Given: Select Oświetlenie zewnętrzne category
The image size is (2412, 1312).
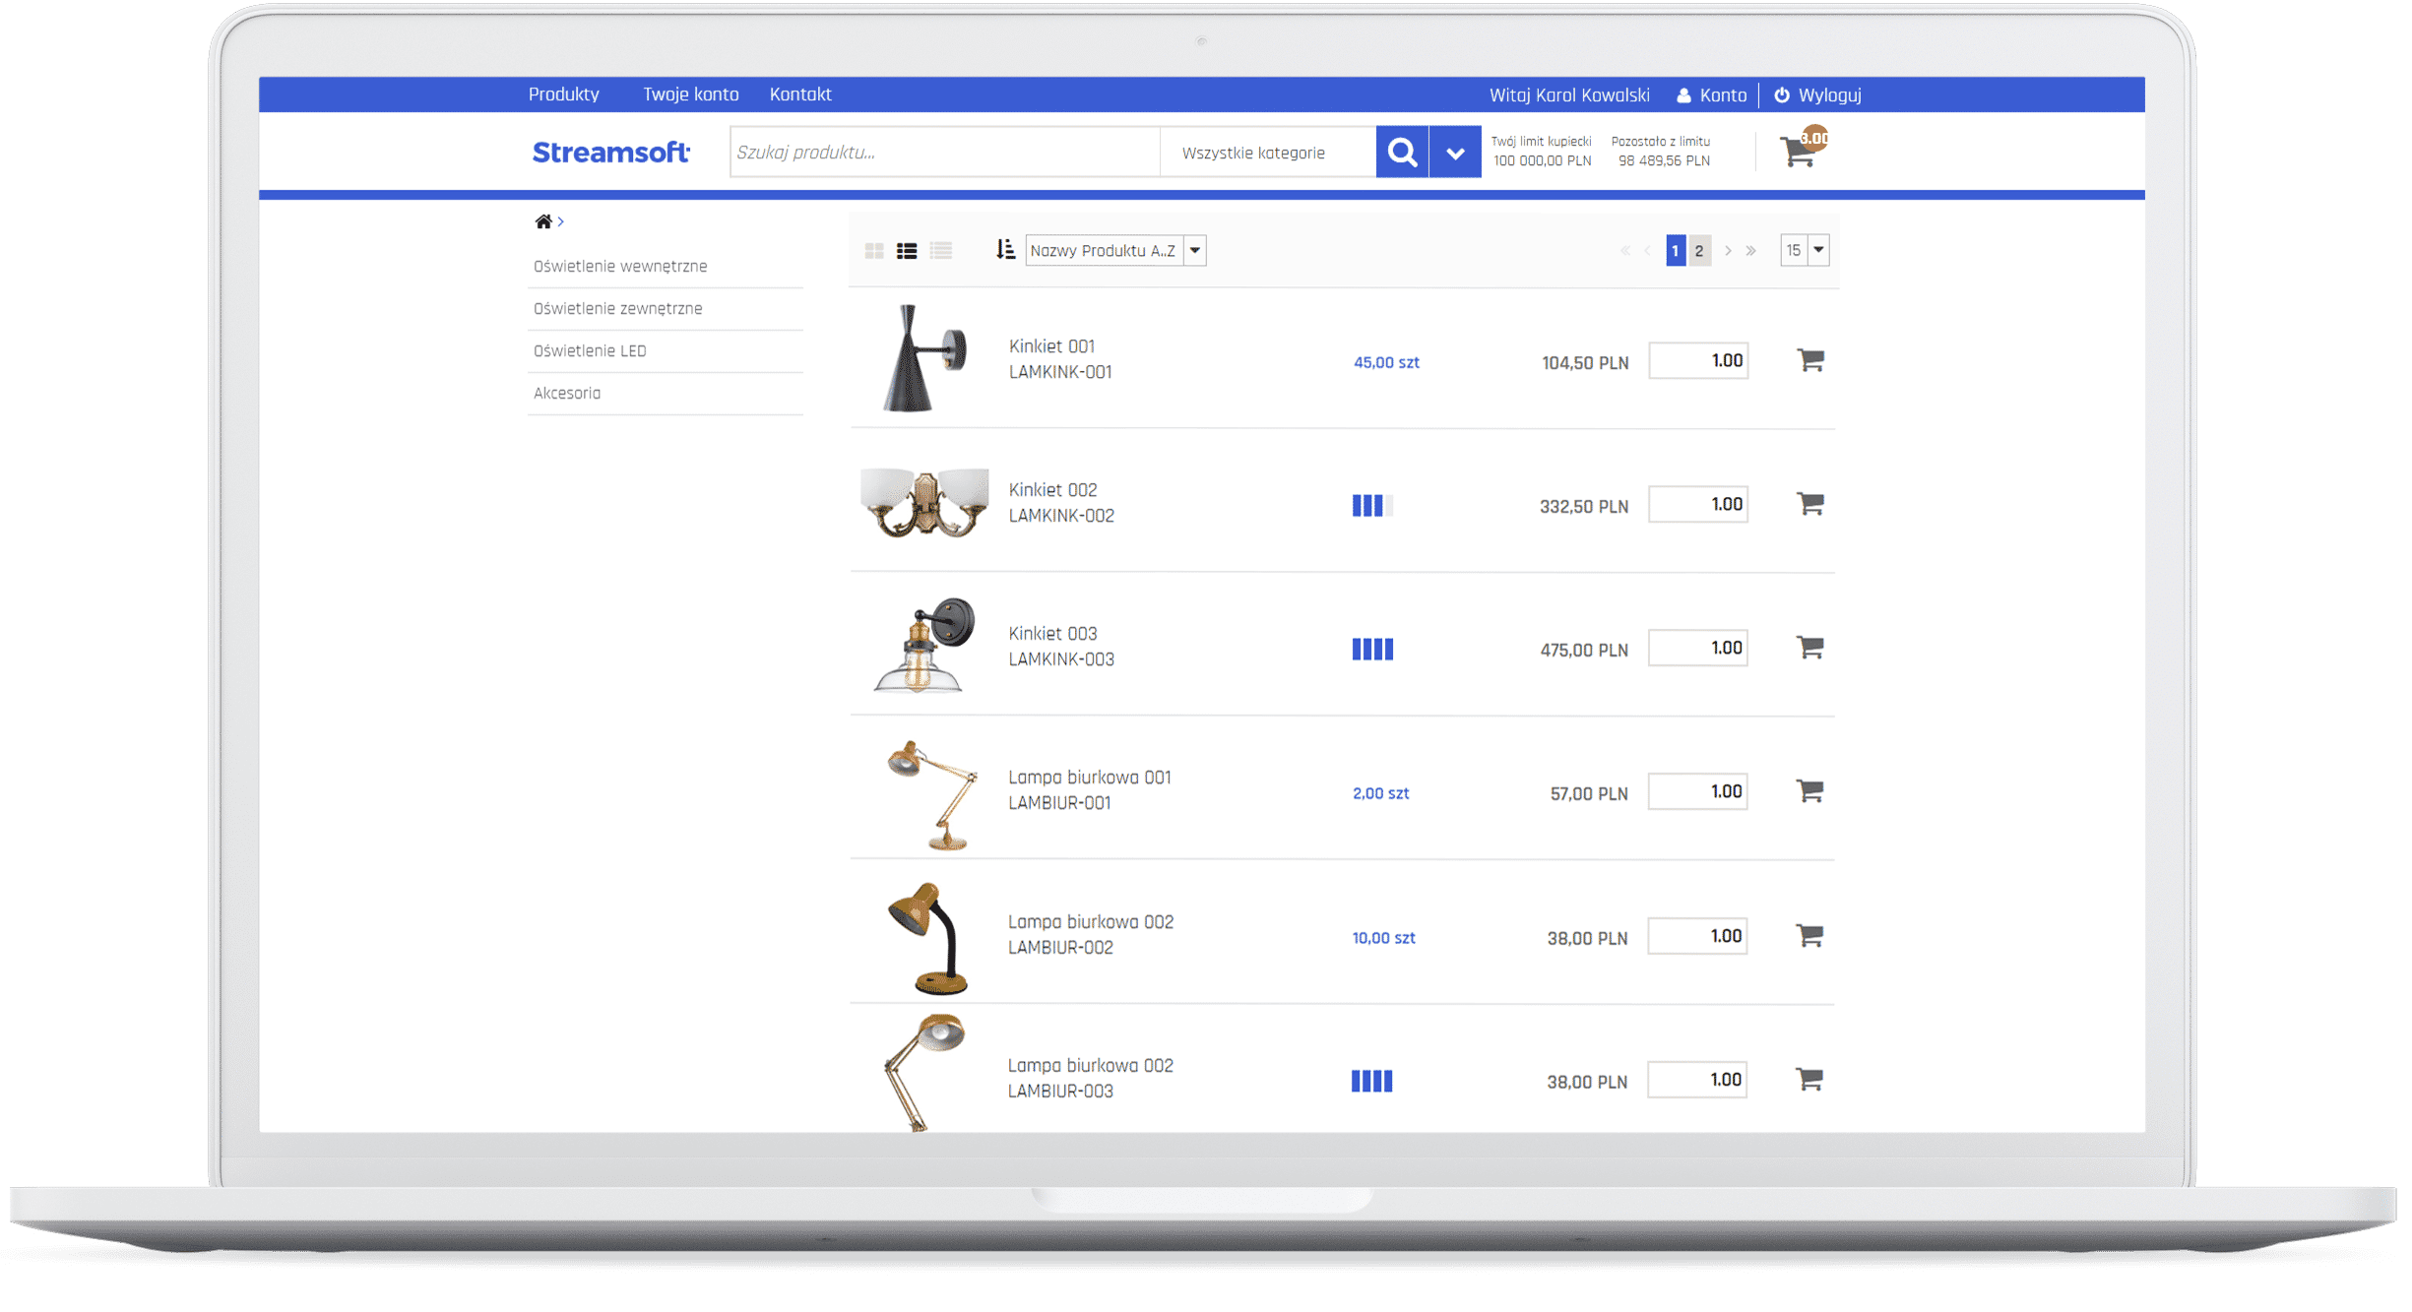Looking at the screenshot, I should [x=618, y=309].
